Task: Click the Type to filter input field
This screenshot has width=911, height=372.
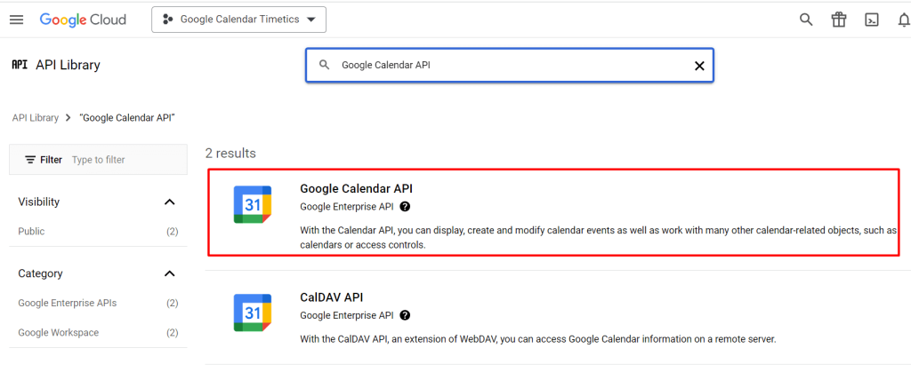Action: 125,160
